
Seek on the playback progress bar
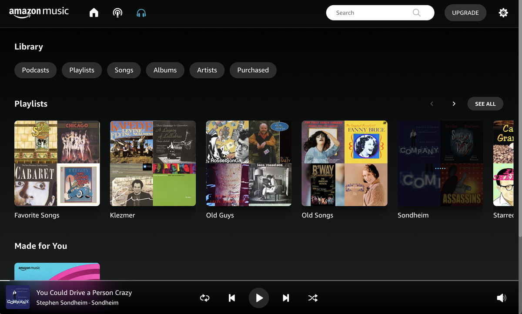(x=259, y=281)
